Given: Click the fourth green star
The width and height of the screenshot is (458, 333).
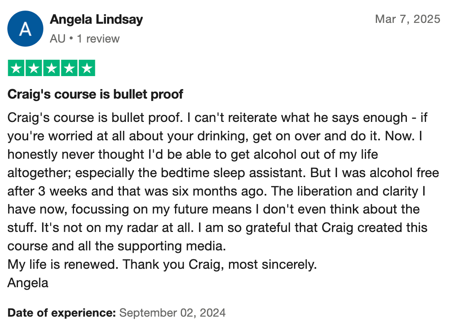Looking at the screenshot, I should pyautogui.click(x=69, y=68).
